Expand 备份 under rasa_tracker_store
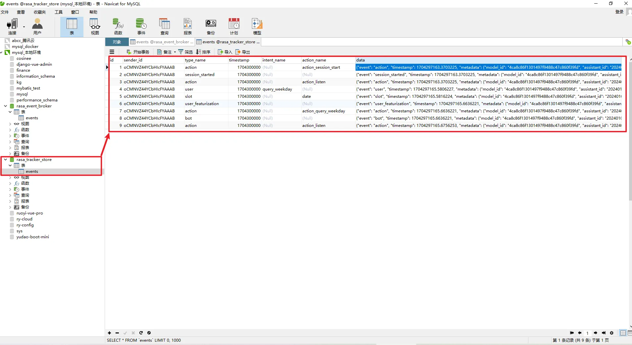The image size is (632, 345). coord(10,207)
